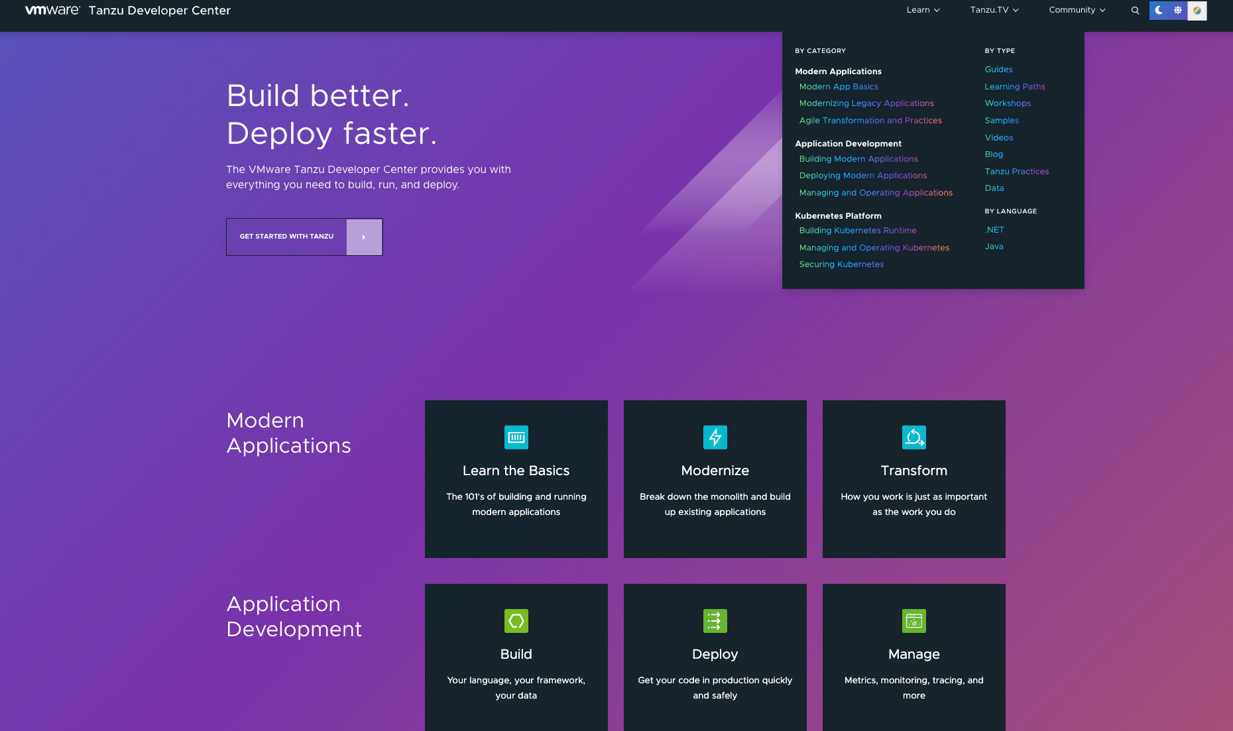The width and height of the screenshot is (1233, 731).
Task: Click the VMware logo
Action: pos(52,10)
